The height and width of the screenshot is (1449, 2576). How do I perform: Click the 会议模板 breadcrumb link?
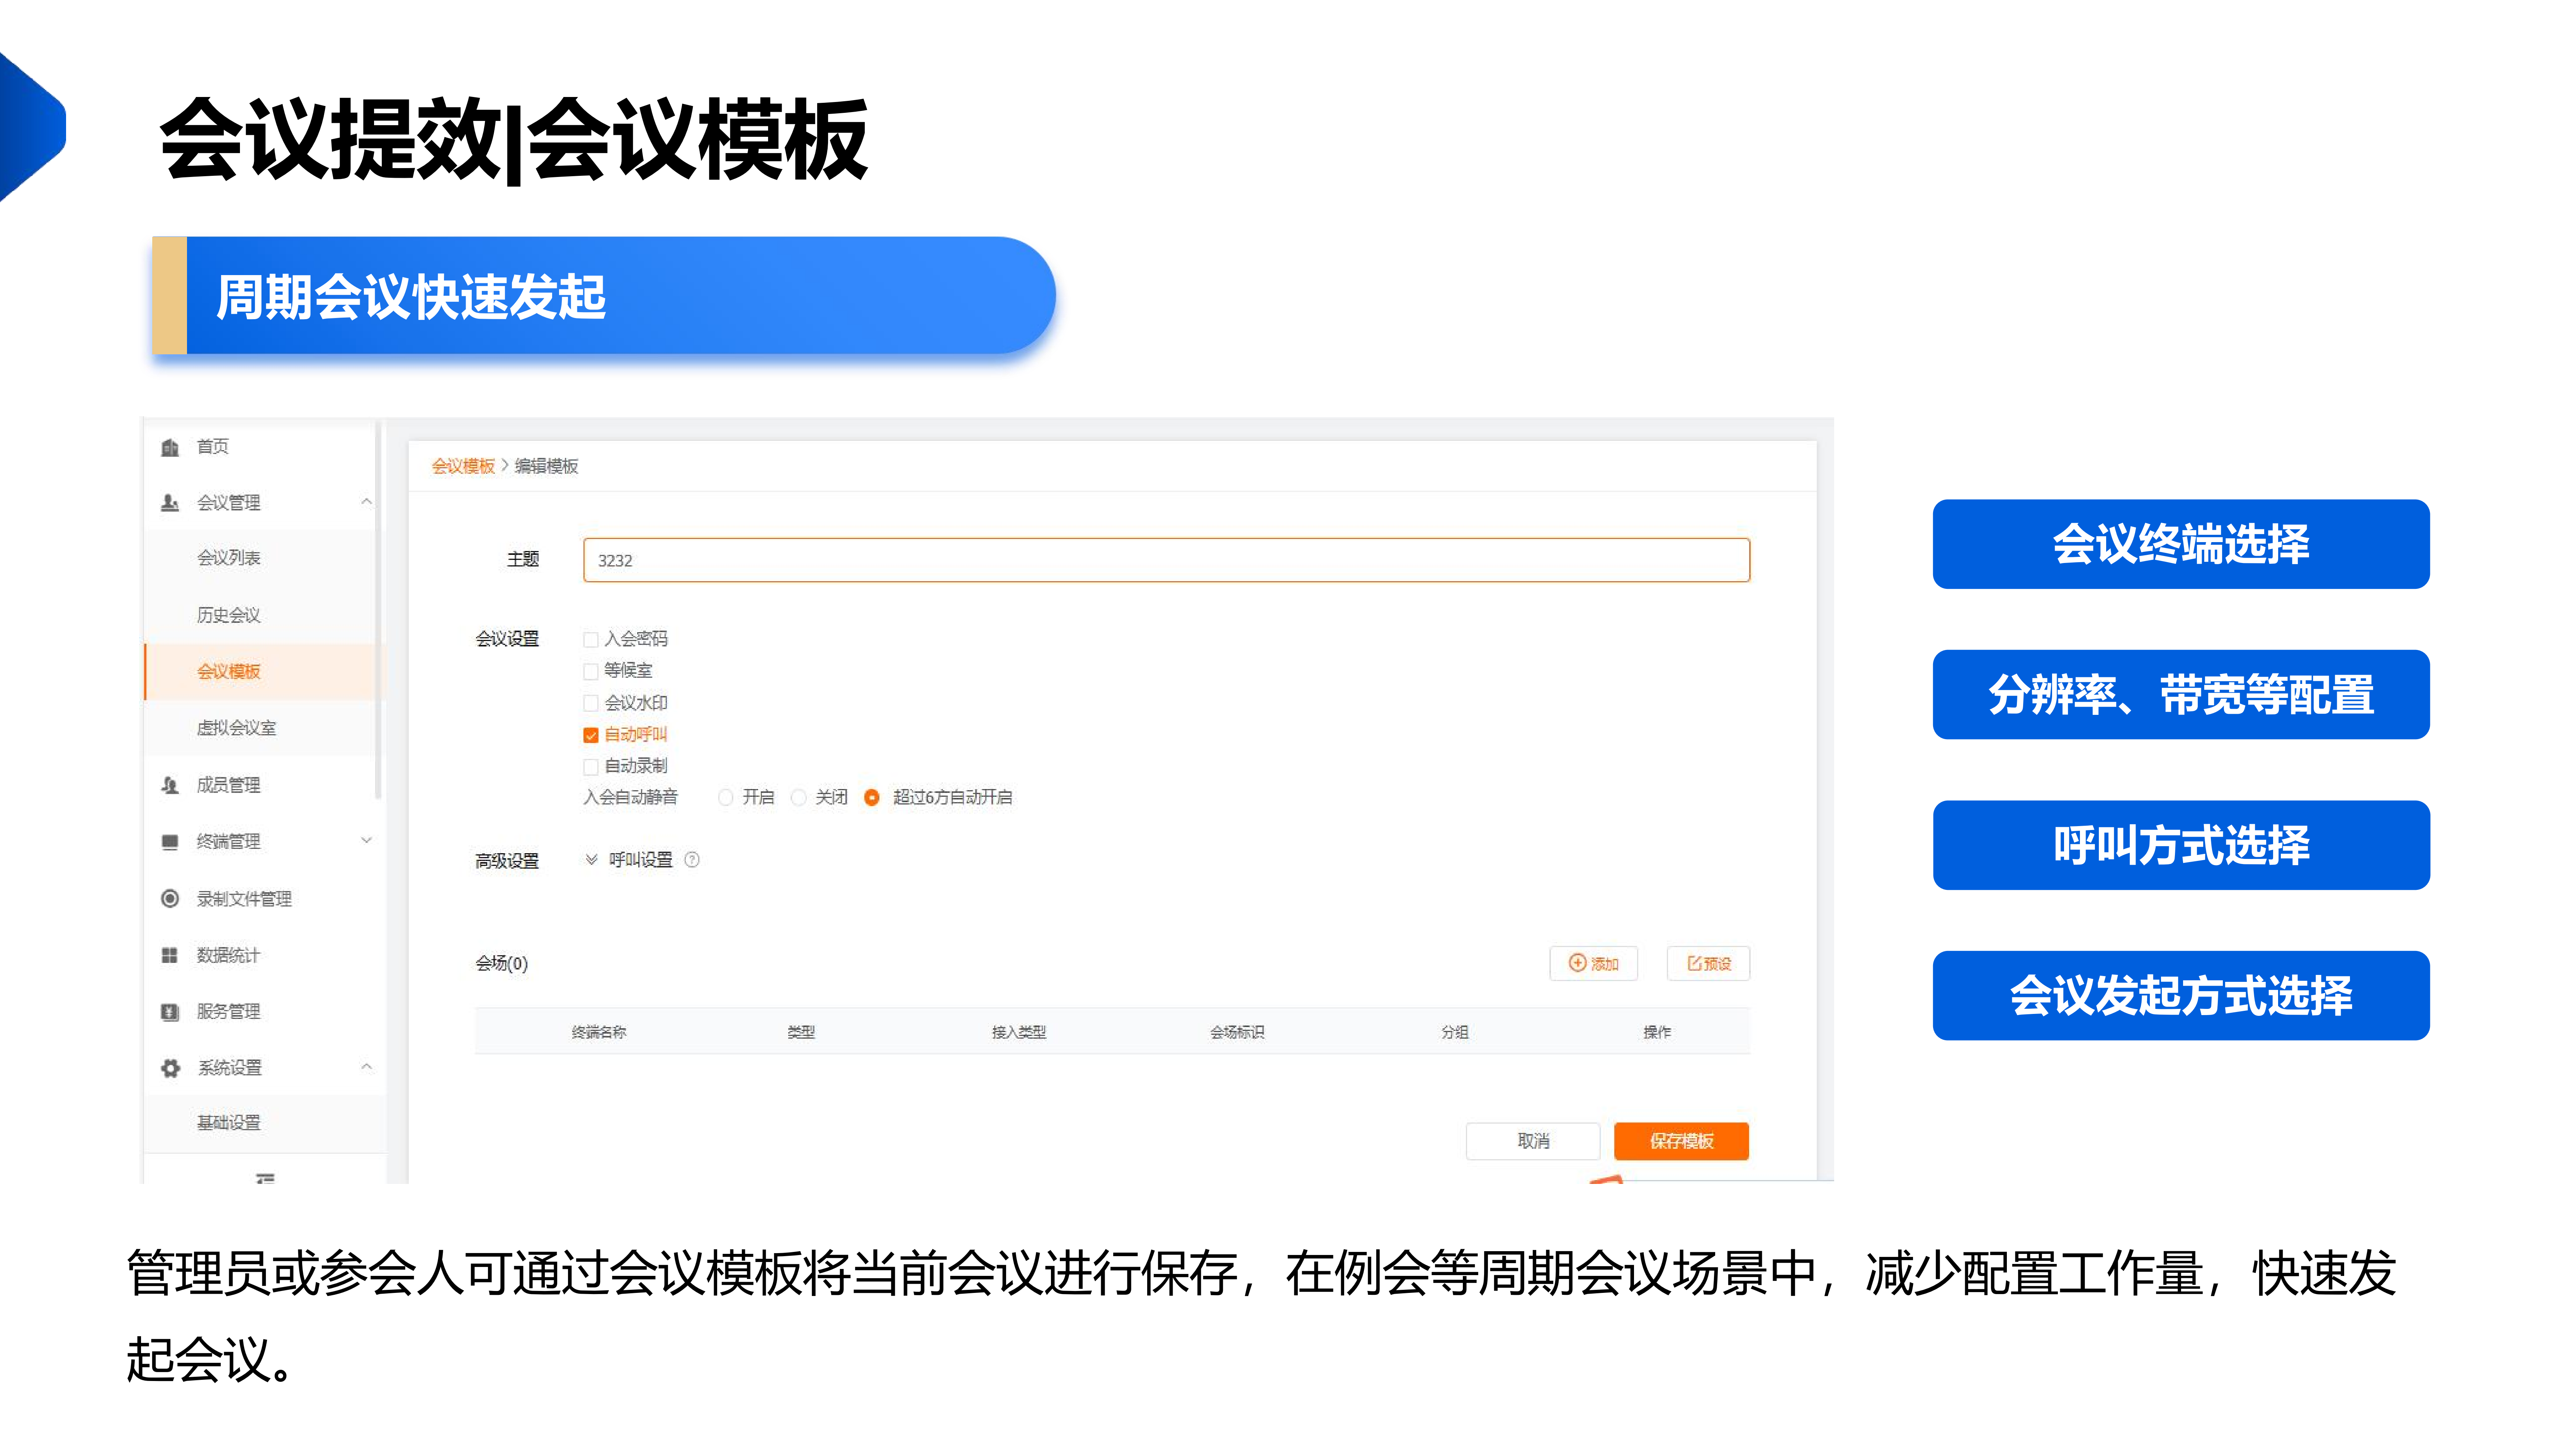click(x=463, y=466)
